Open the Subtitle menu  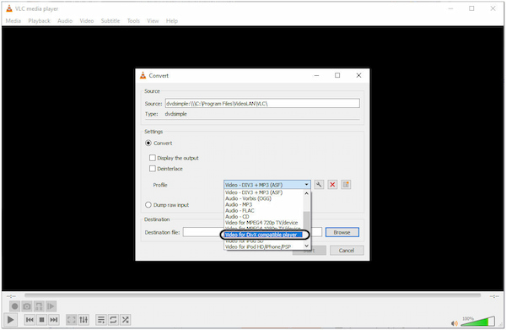[110, 20]
